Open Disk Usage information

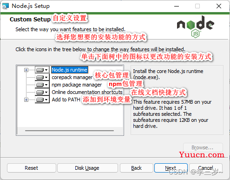click(87, 168)
